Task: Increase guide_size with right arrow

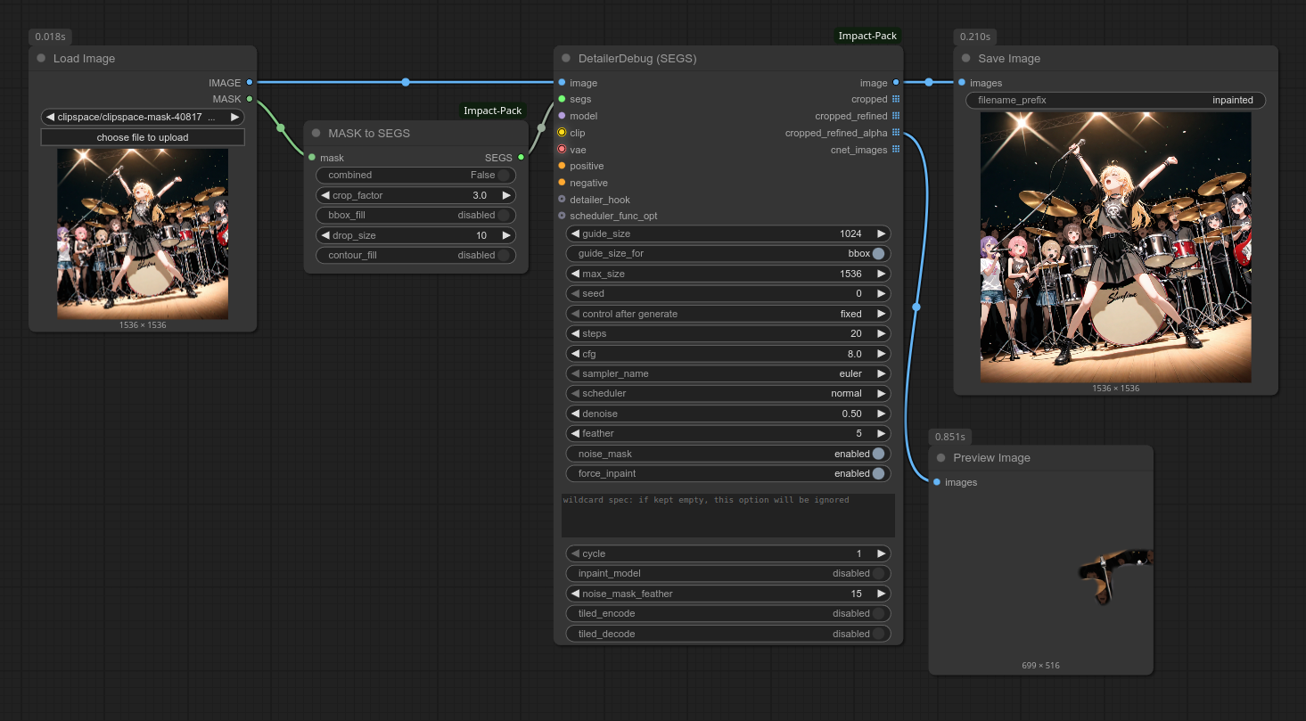Action: 881,234
